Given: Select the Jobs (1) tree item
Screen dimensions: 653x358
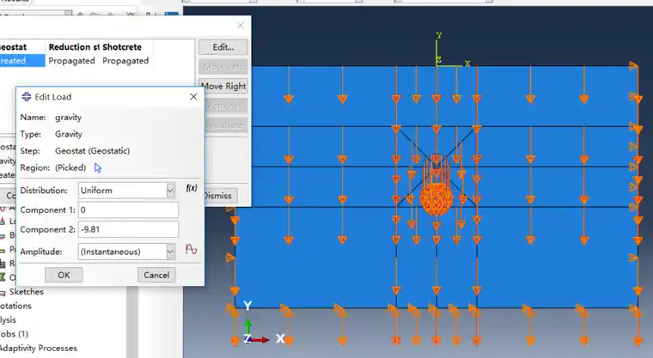Looking at the screenshot, I should [14, 334].
